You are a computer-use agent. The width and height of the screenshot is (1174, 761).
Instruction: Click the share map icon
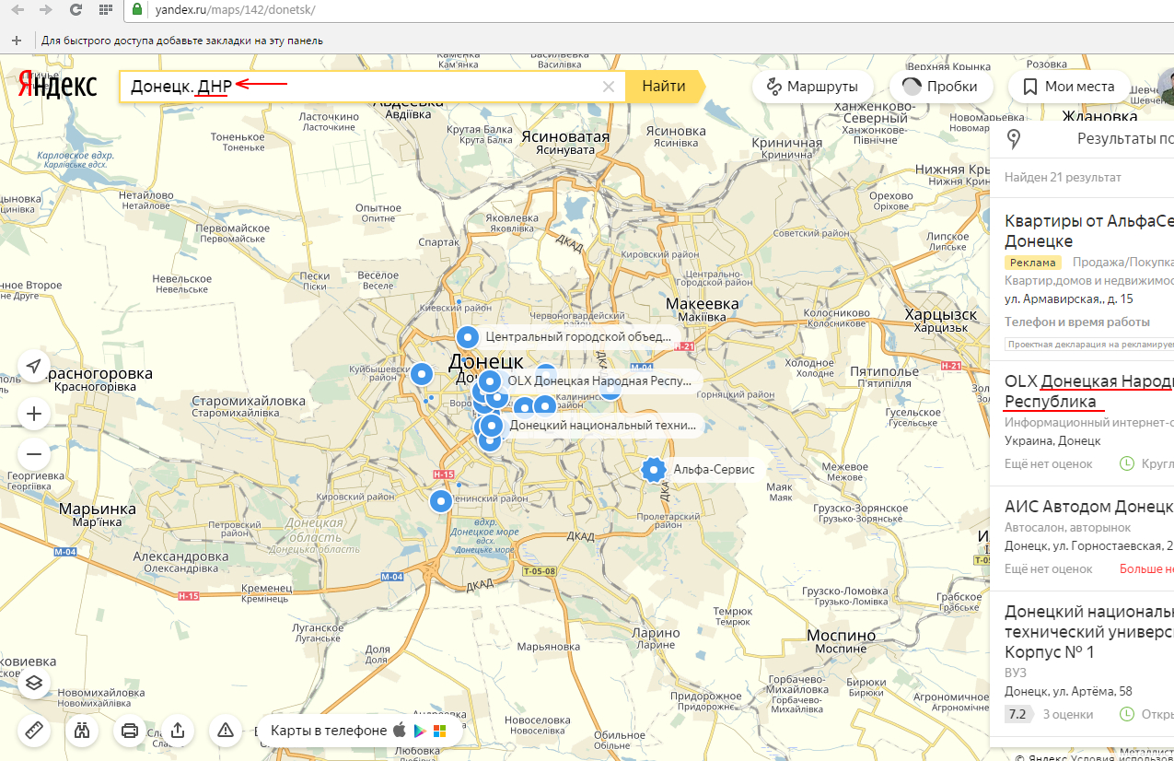(178, 731)
